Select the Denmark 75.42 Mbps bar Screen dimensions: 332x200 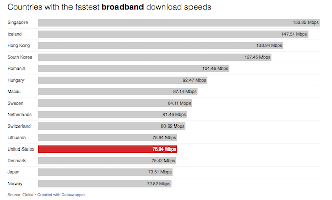coord(107,161)
